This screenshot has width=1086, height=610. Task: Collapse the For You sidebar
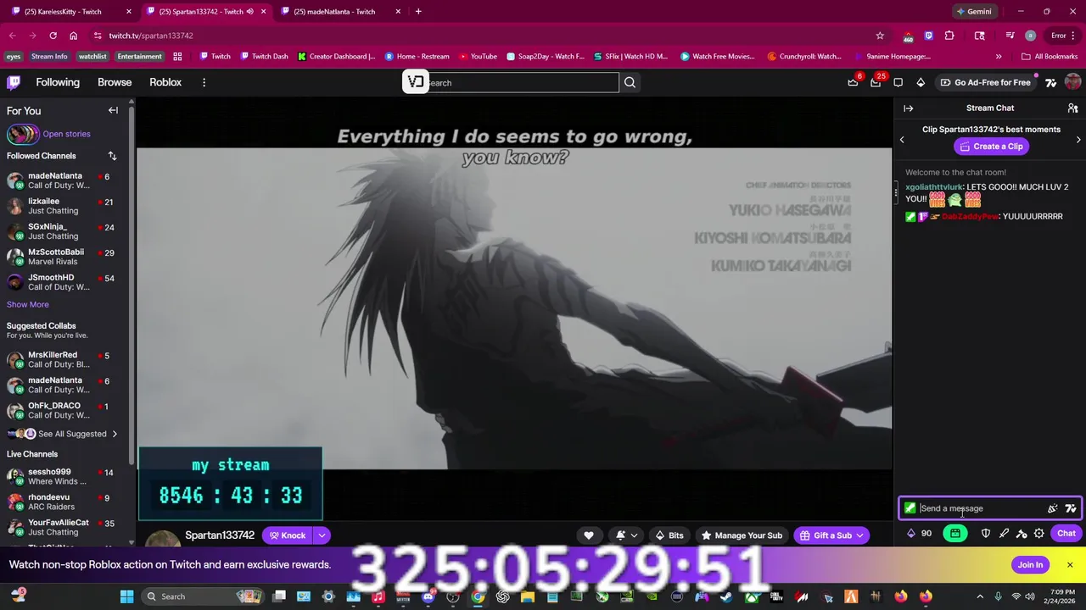pyautogui.click(x=113, y=110)
